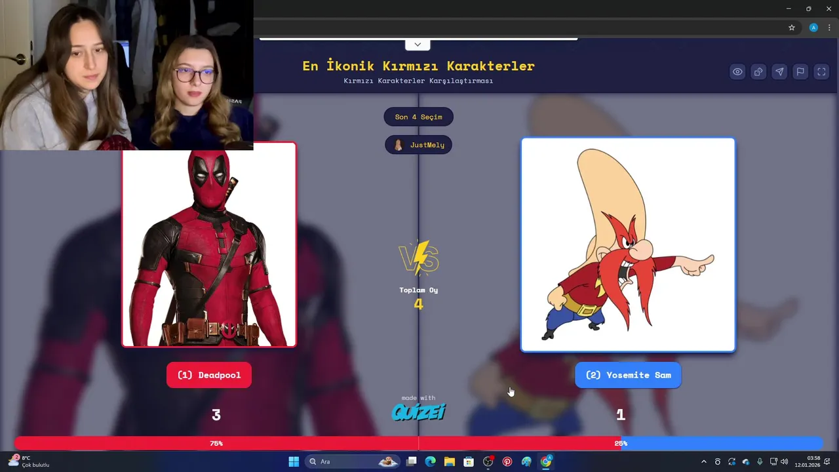Select the Deadpool character image
Screen dimensions: 839x472
tap(209, 245)
